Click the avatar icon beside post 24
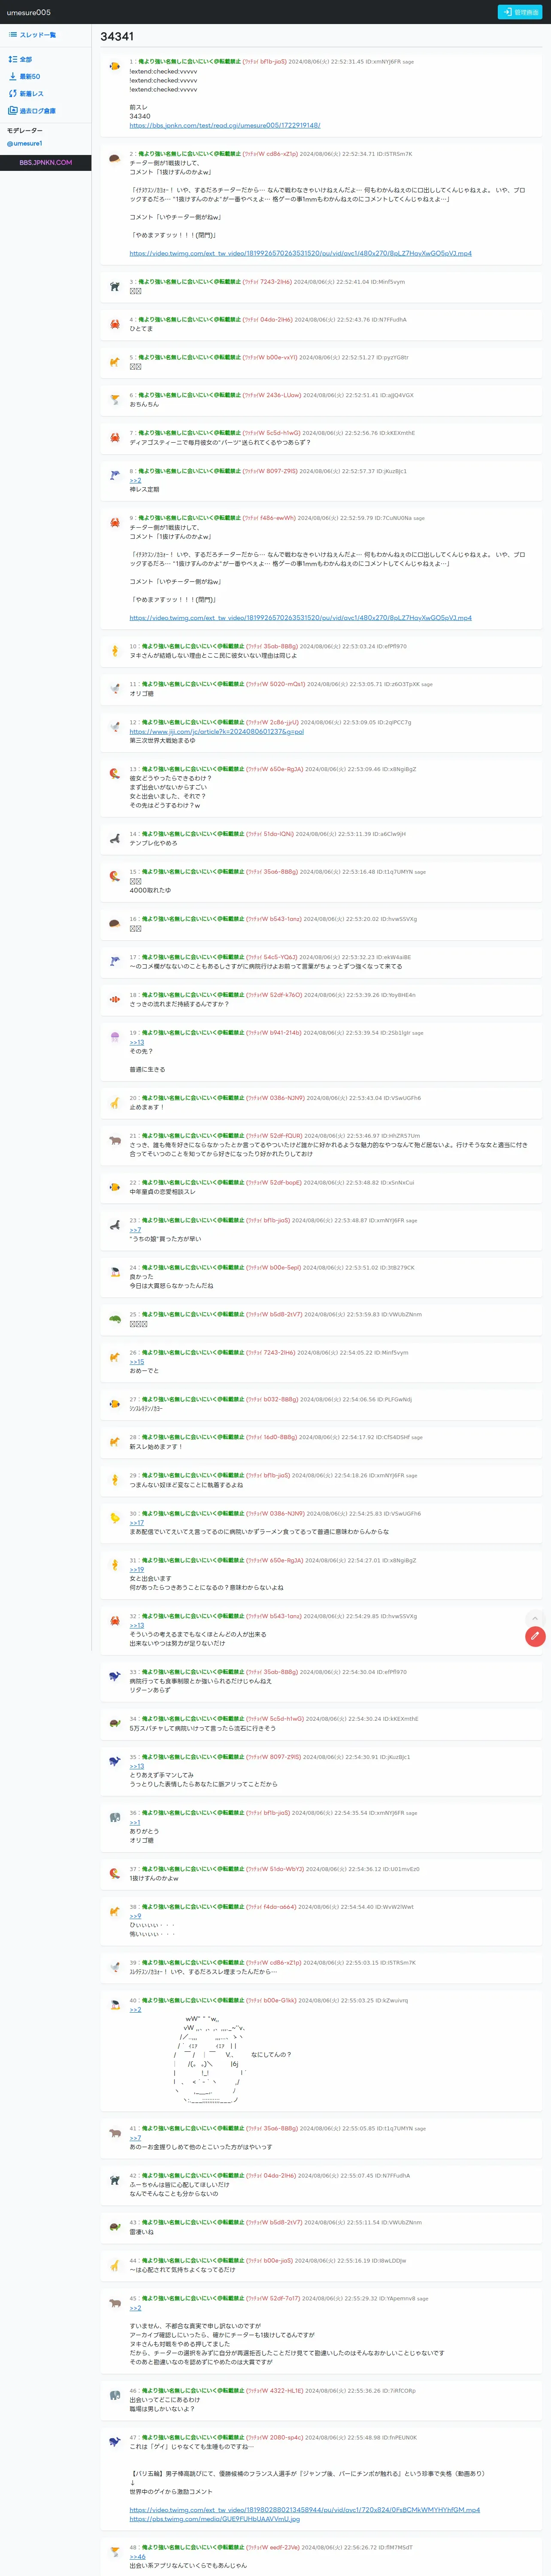Screen dimensions: 551x2576 pos(115,1272)
